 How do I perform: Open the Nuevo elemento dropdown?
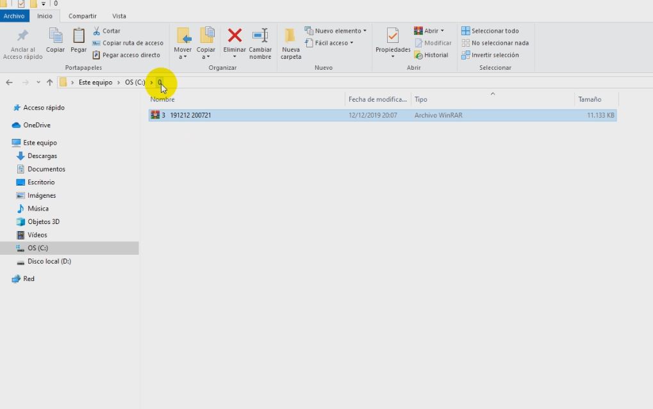click(x=335, y=31)
